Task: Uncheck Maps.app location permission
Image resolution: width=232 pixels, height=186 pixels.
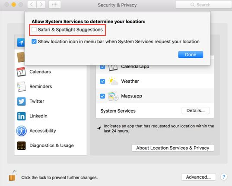Action: click(102, 96)
